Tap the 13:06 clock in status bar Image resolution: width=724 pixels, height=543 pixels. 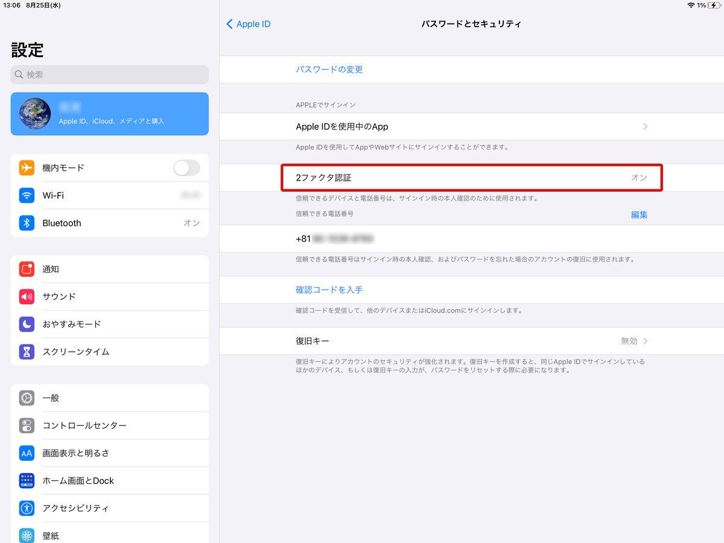pyautogui.click(x=13, y=5)
